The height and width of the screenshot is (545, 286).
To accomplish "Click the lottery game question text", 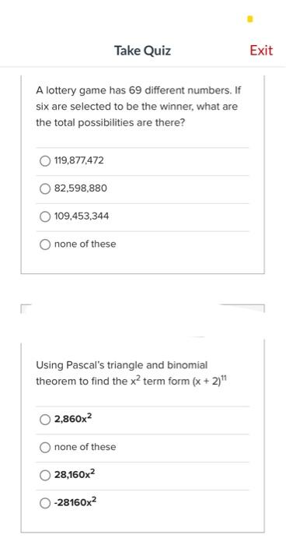I will coord(138,107).
